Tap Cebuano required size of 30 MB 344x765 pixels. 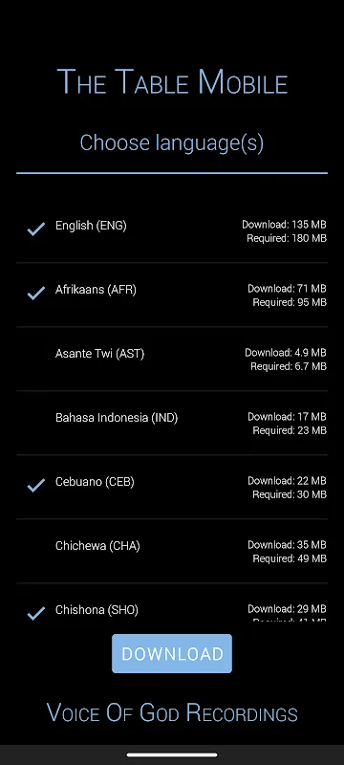(290, 494)
